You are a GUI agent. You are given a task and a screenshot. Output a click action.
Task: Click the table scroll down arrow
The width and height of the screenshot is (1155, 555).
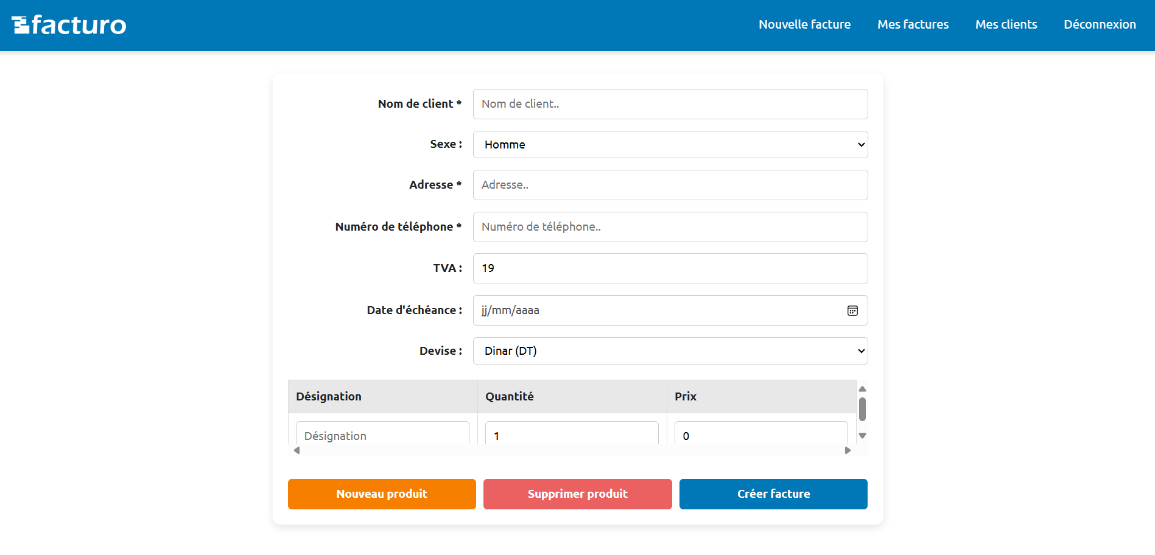coord(862,436)
